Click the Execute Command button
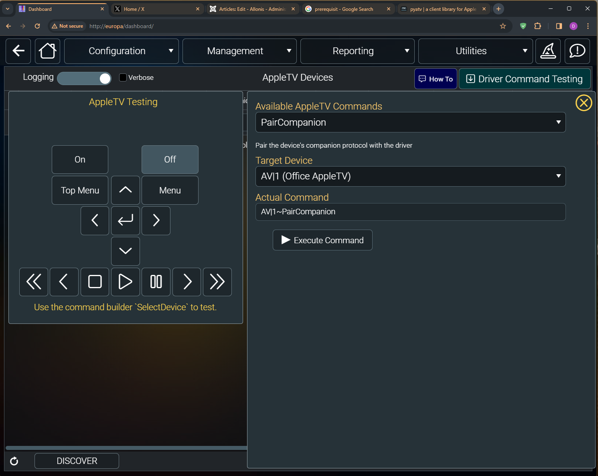The width and height of the screenshot is (598, 476). (x=322, y=240)
